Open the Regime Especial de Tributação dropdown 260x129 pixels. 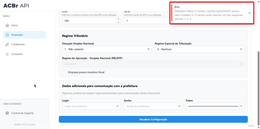click(x=200, y=49)
